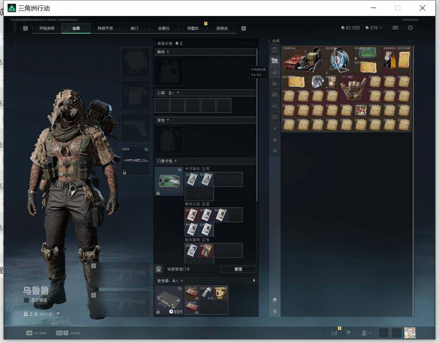Switch to the 特勤处 tab
Screen dimensions: 439x343
click(193, 28)
